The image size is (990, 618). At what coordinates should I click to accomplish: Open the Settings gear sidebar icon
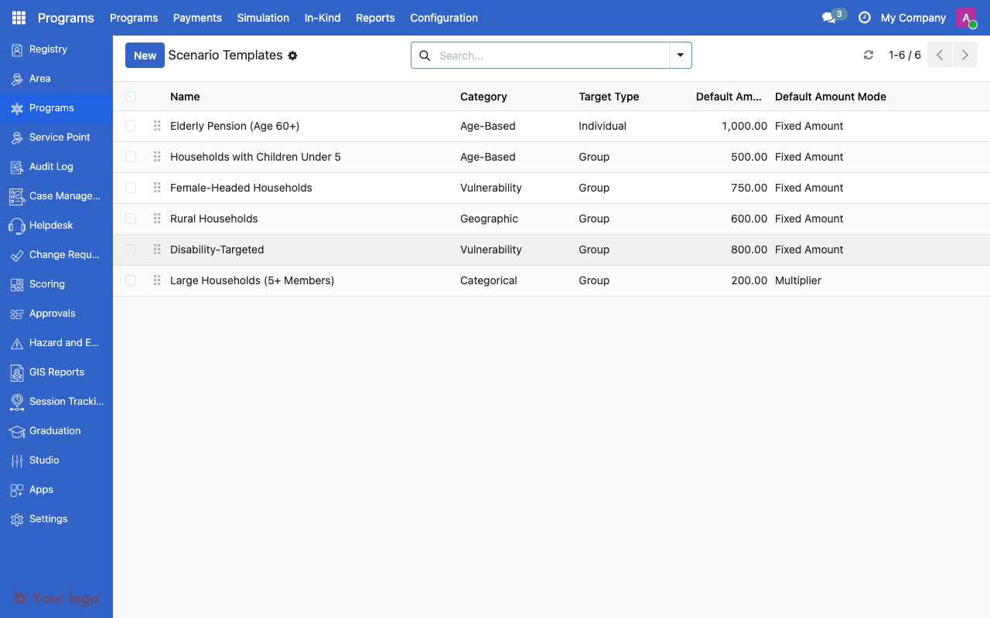click(17, 519)
